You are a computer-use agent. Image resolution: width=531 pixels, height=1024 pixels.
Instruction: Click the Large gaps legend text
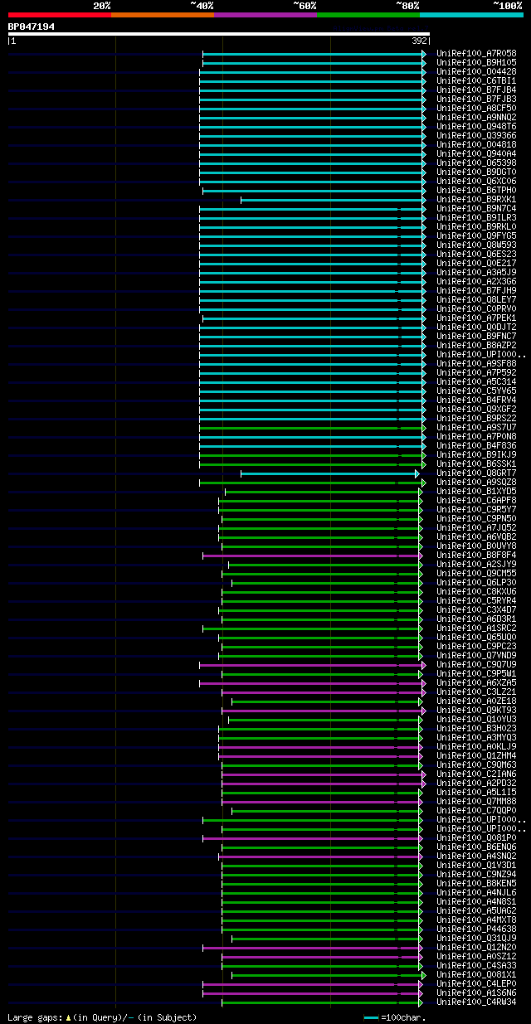[x=102, y=1017]
